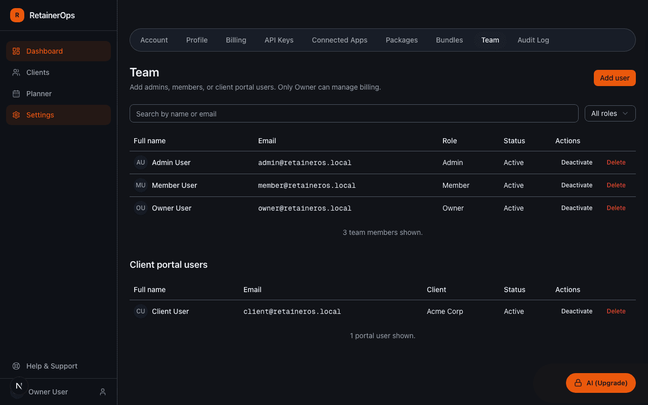Click the Owner User name in sidebar footer
The width and height of the screenshot is (648, 405).
tap(48, 392)
